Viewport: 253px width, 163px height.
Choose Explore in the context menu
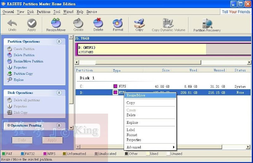[150, 122]
